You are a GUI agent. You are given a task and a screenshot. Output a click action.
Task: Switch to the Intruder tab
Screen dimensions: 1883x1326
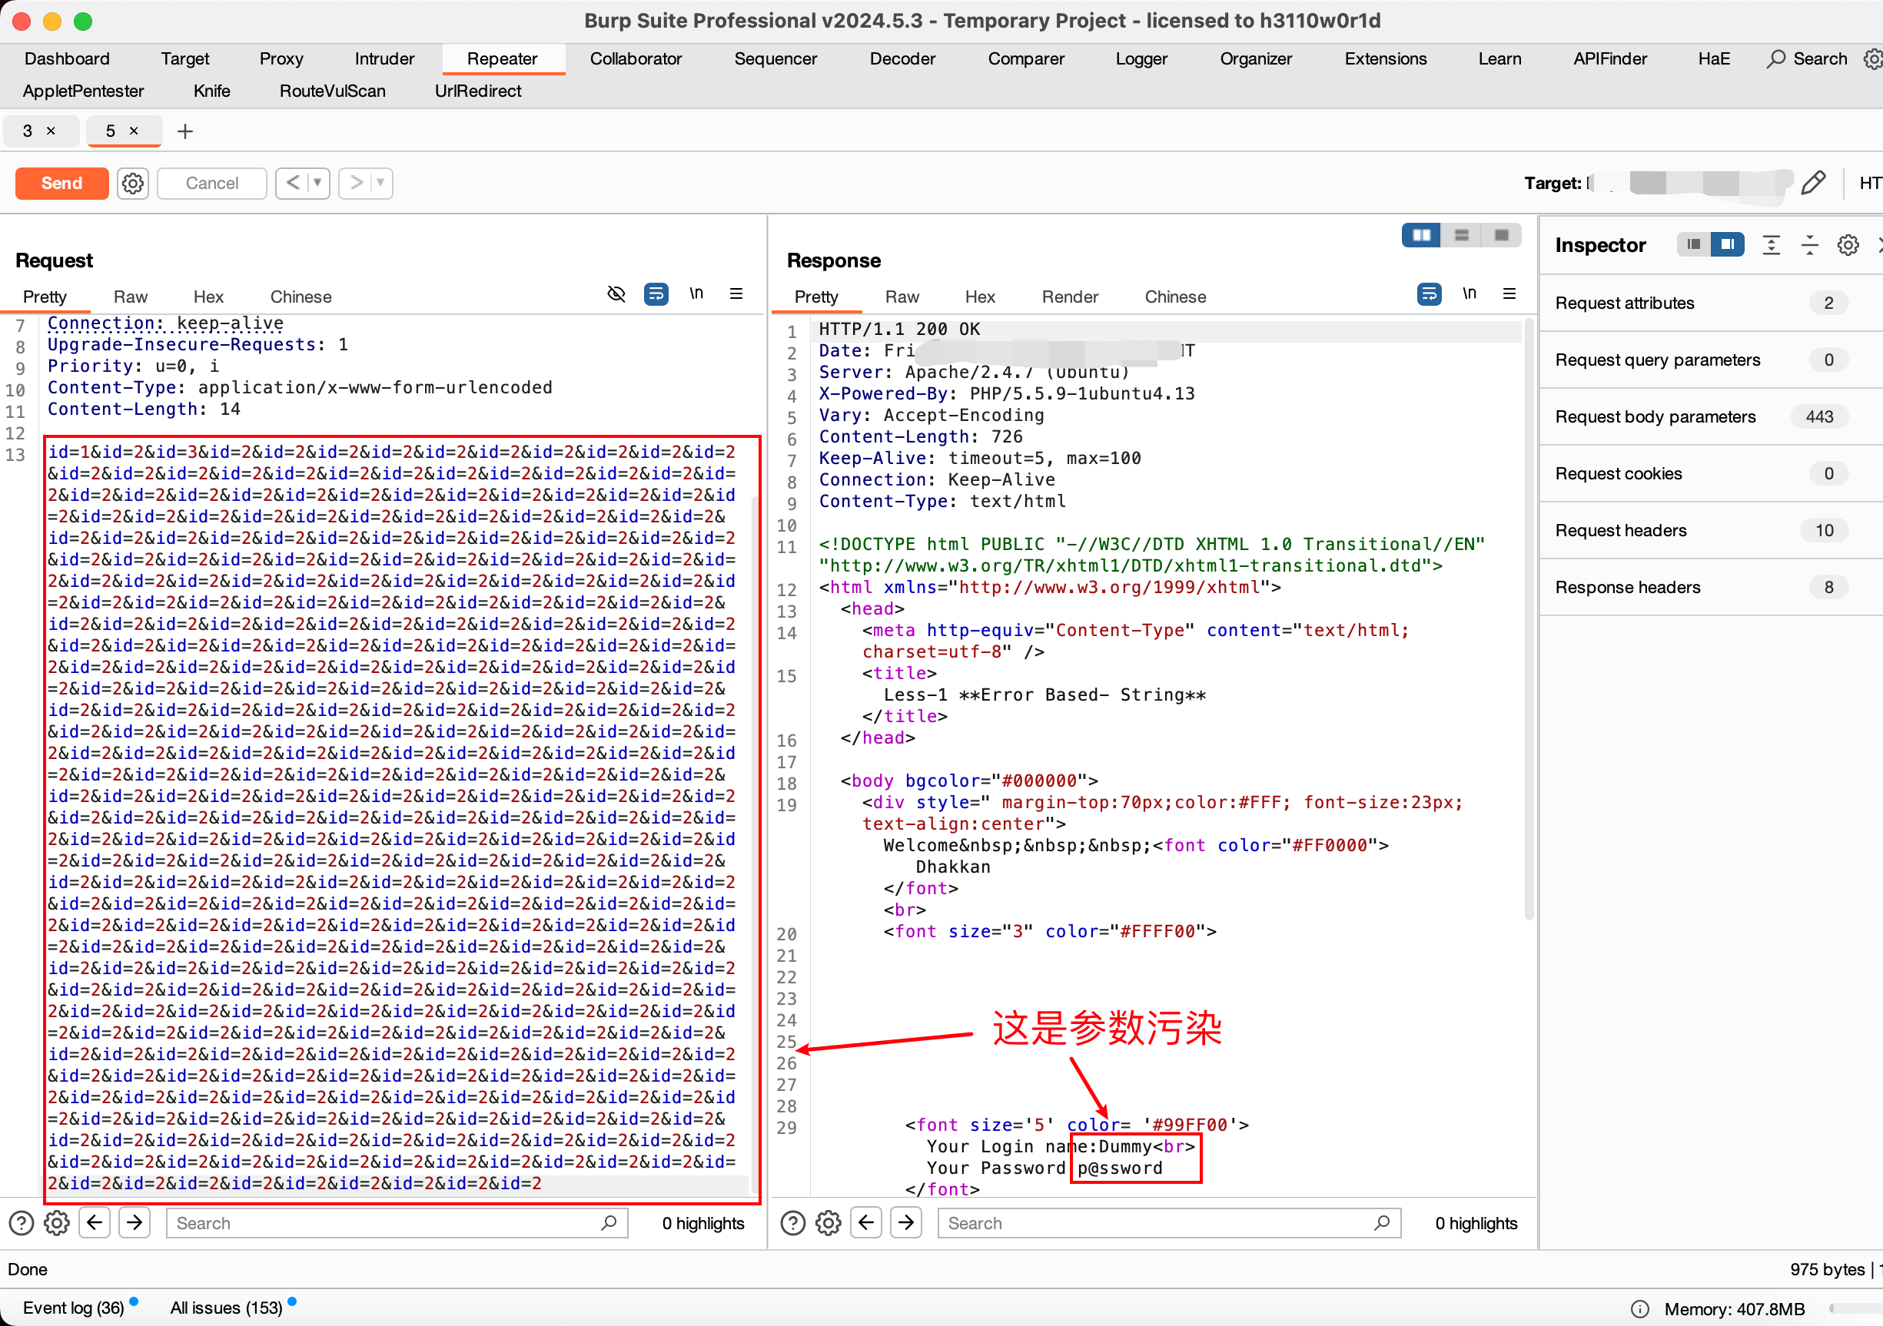(x=384, y=59)
